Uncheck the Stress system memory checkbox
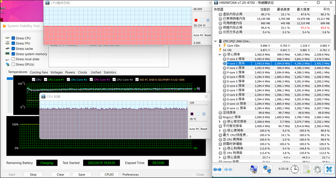Image resolution: width=336 pixels, height=178 pixels. (x=13, y=54)
